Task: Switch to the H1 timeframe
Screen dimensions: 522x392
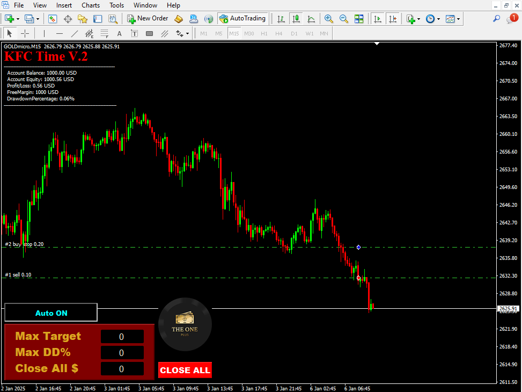Action: [x=264, y=34]
